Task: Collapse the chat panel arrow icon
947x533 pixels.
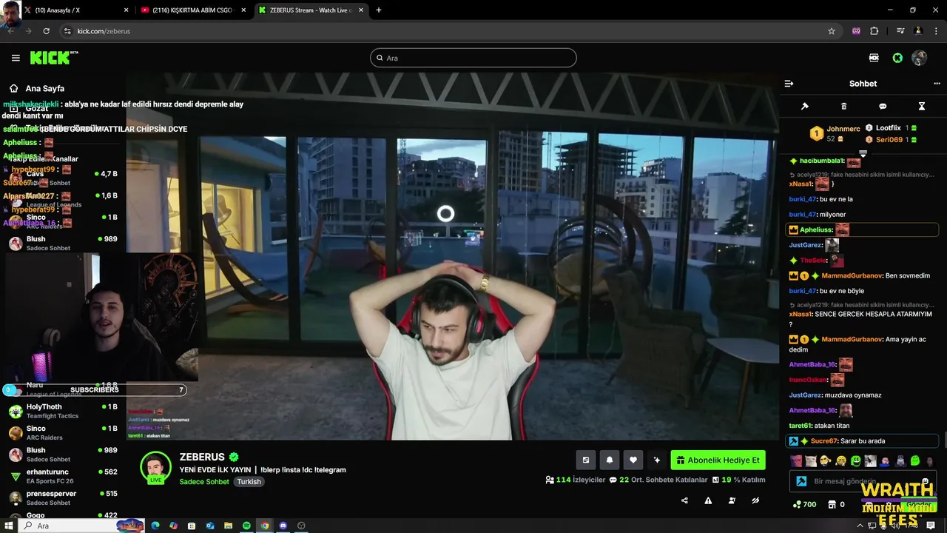Action: tap(789, 84)
